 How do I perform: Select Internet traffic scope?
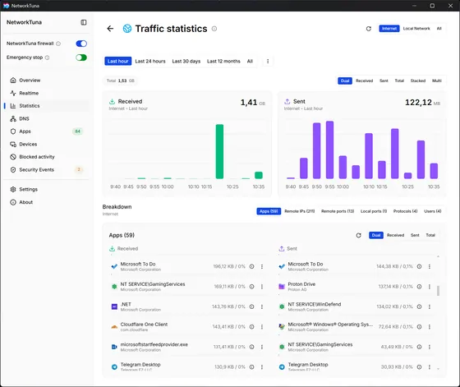[389, 29]
